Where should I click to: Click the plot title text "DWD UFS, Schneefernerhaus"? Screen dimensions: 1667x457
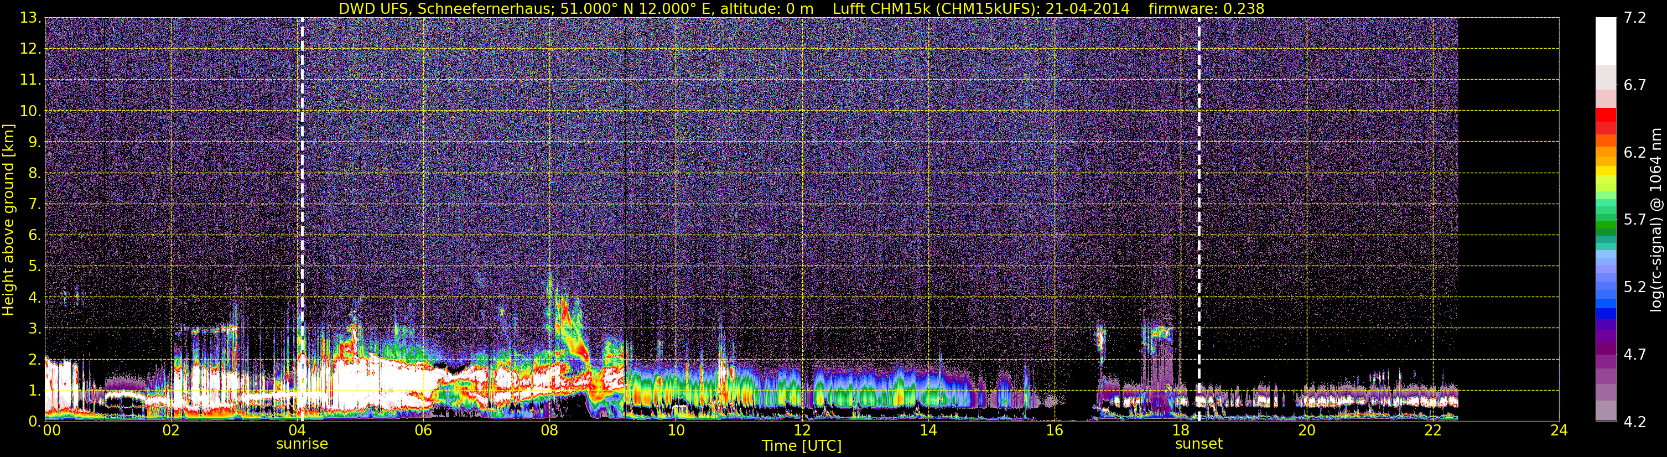445,8
